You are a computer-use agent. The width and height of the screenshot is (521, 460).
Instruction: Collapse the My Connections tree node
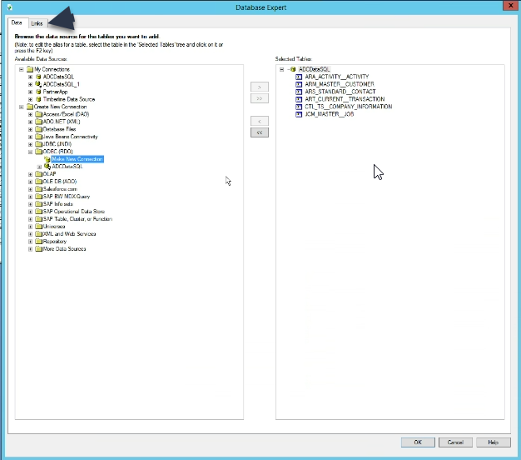(x=22, y=69)
